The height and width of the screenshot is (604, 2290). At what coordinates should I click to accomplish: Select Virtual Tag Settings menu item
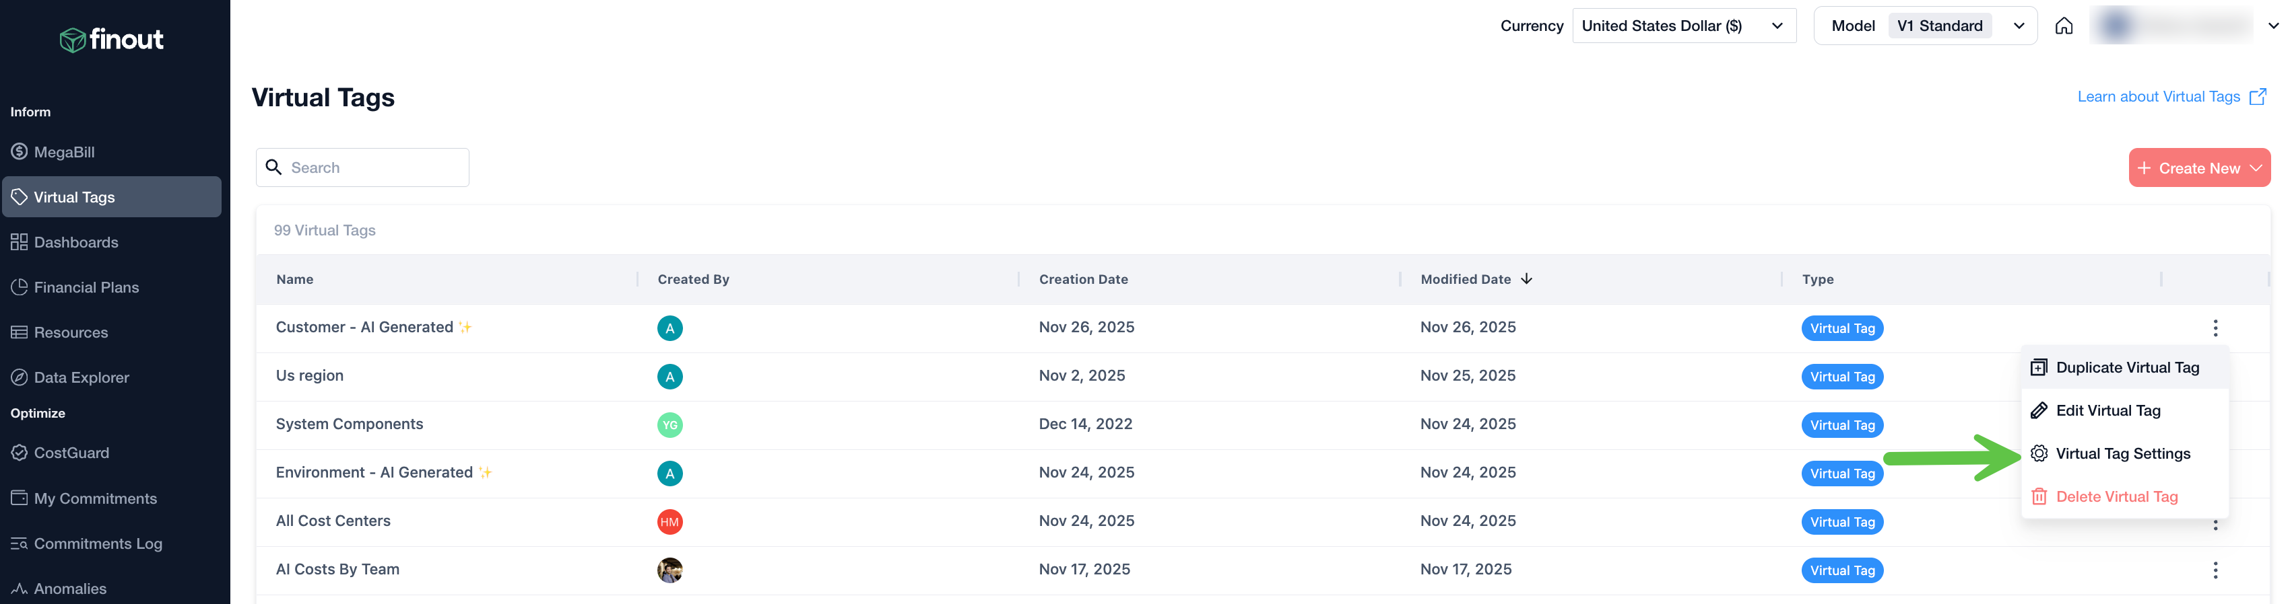point(2122,454)
